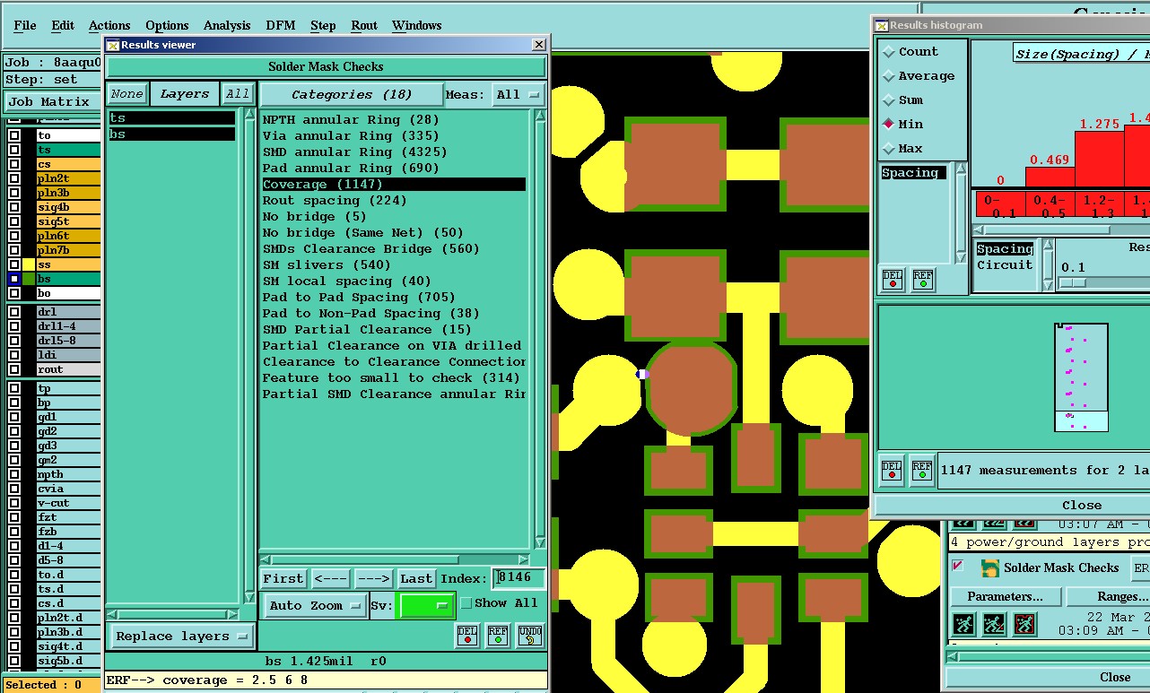Open Results histogram window menu icon

tap(881, 25)
